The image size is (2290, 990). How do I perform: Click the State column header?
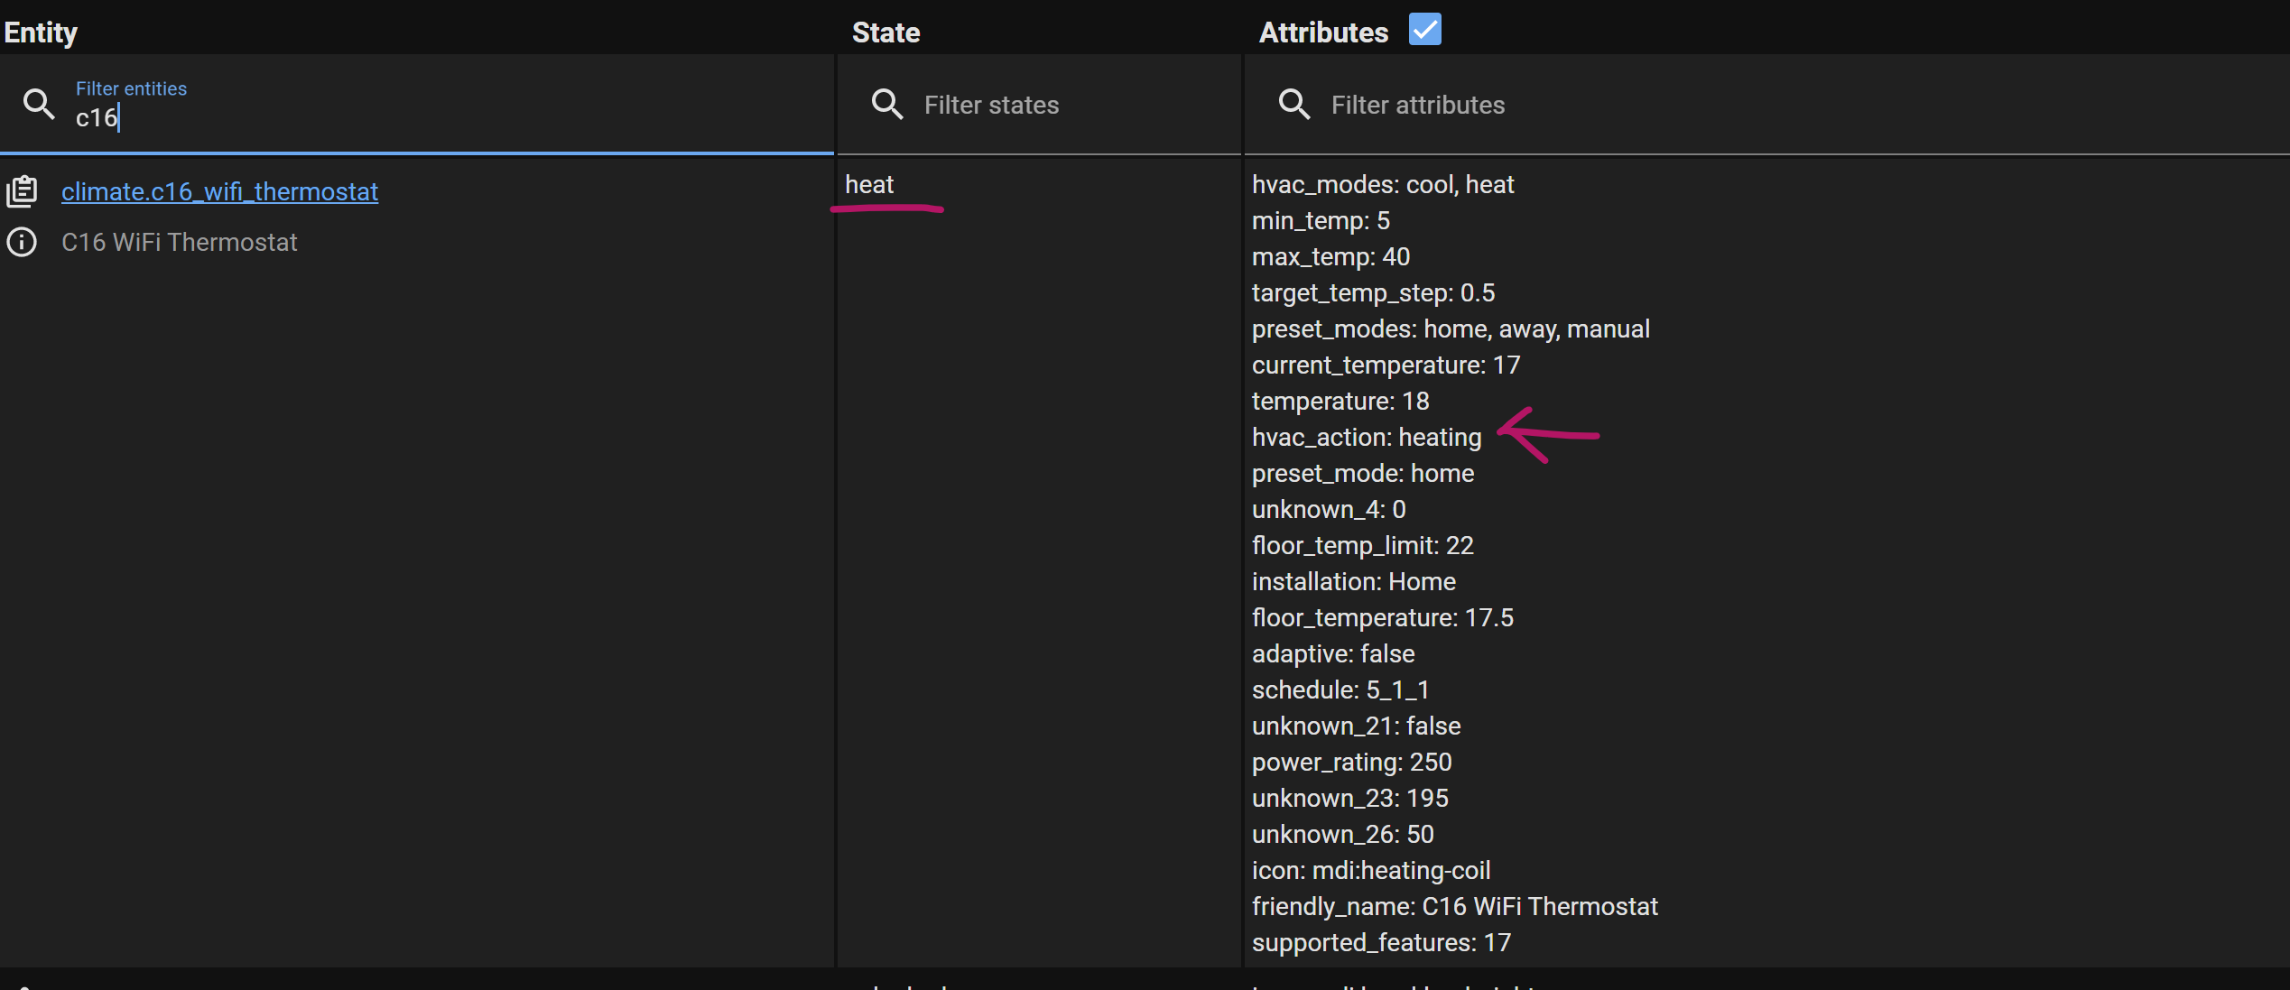pyautogui.click(x=885, y=32)
